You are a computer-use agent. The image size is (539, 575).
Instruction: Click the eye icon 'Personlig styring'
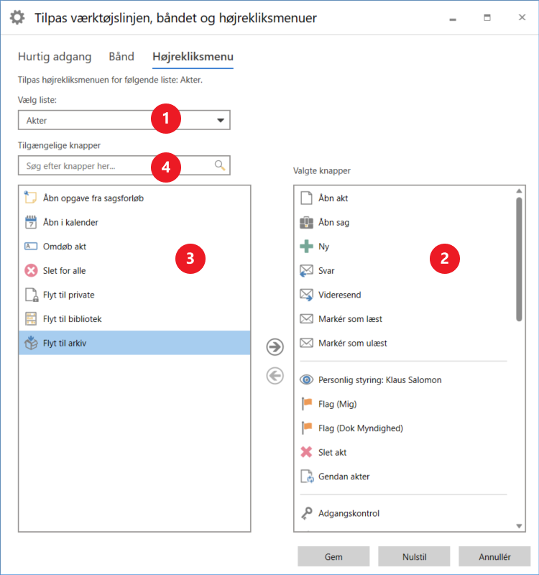click(x=307, y=379)
